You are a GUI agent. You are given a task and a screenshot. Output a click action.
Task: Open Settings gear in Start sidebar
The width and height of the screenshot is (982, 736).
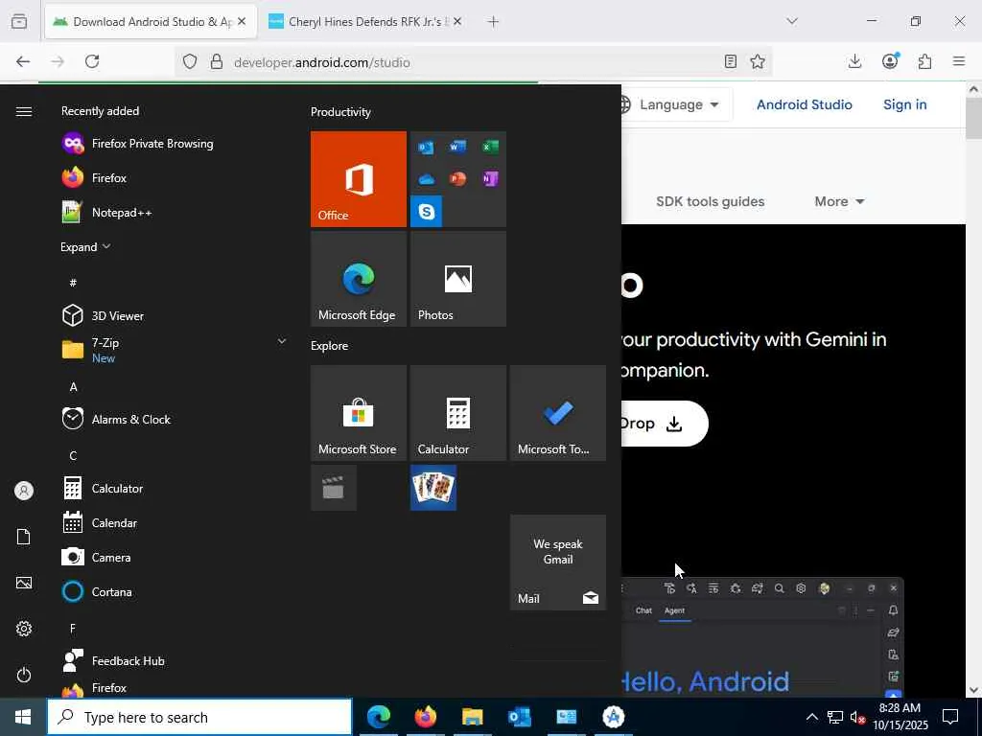[24, 629]
